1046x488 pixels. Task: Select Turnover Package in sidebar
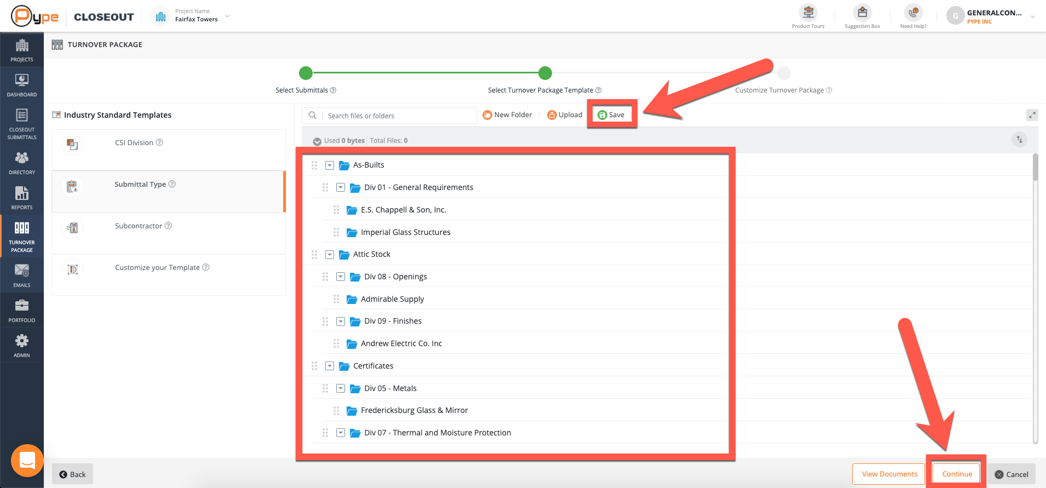22,237
